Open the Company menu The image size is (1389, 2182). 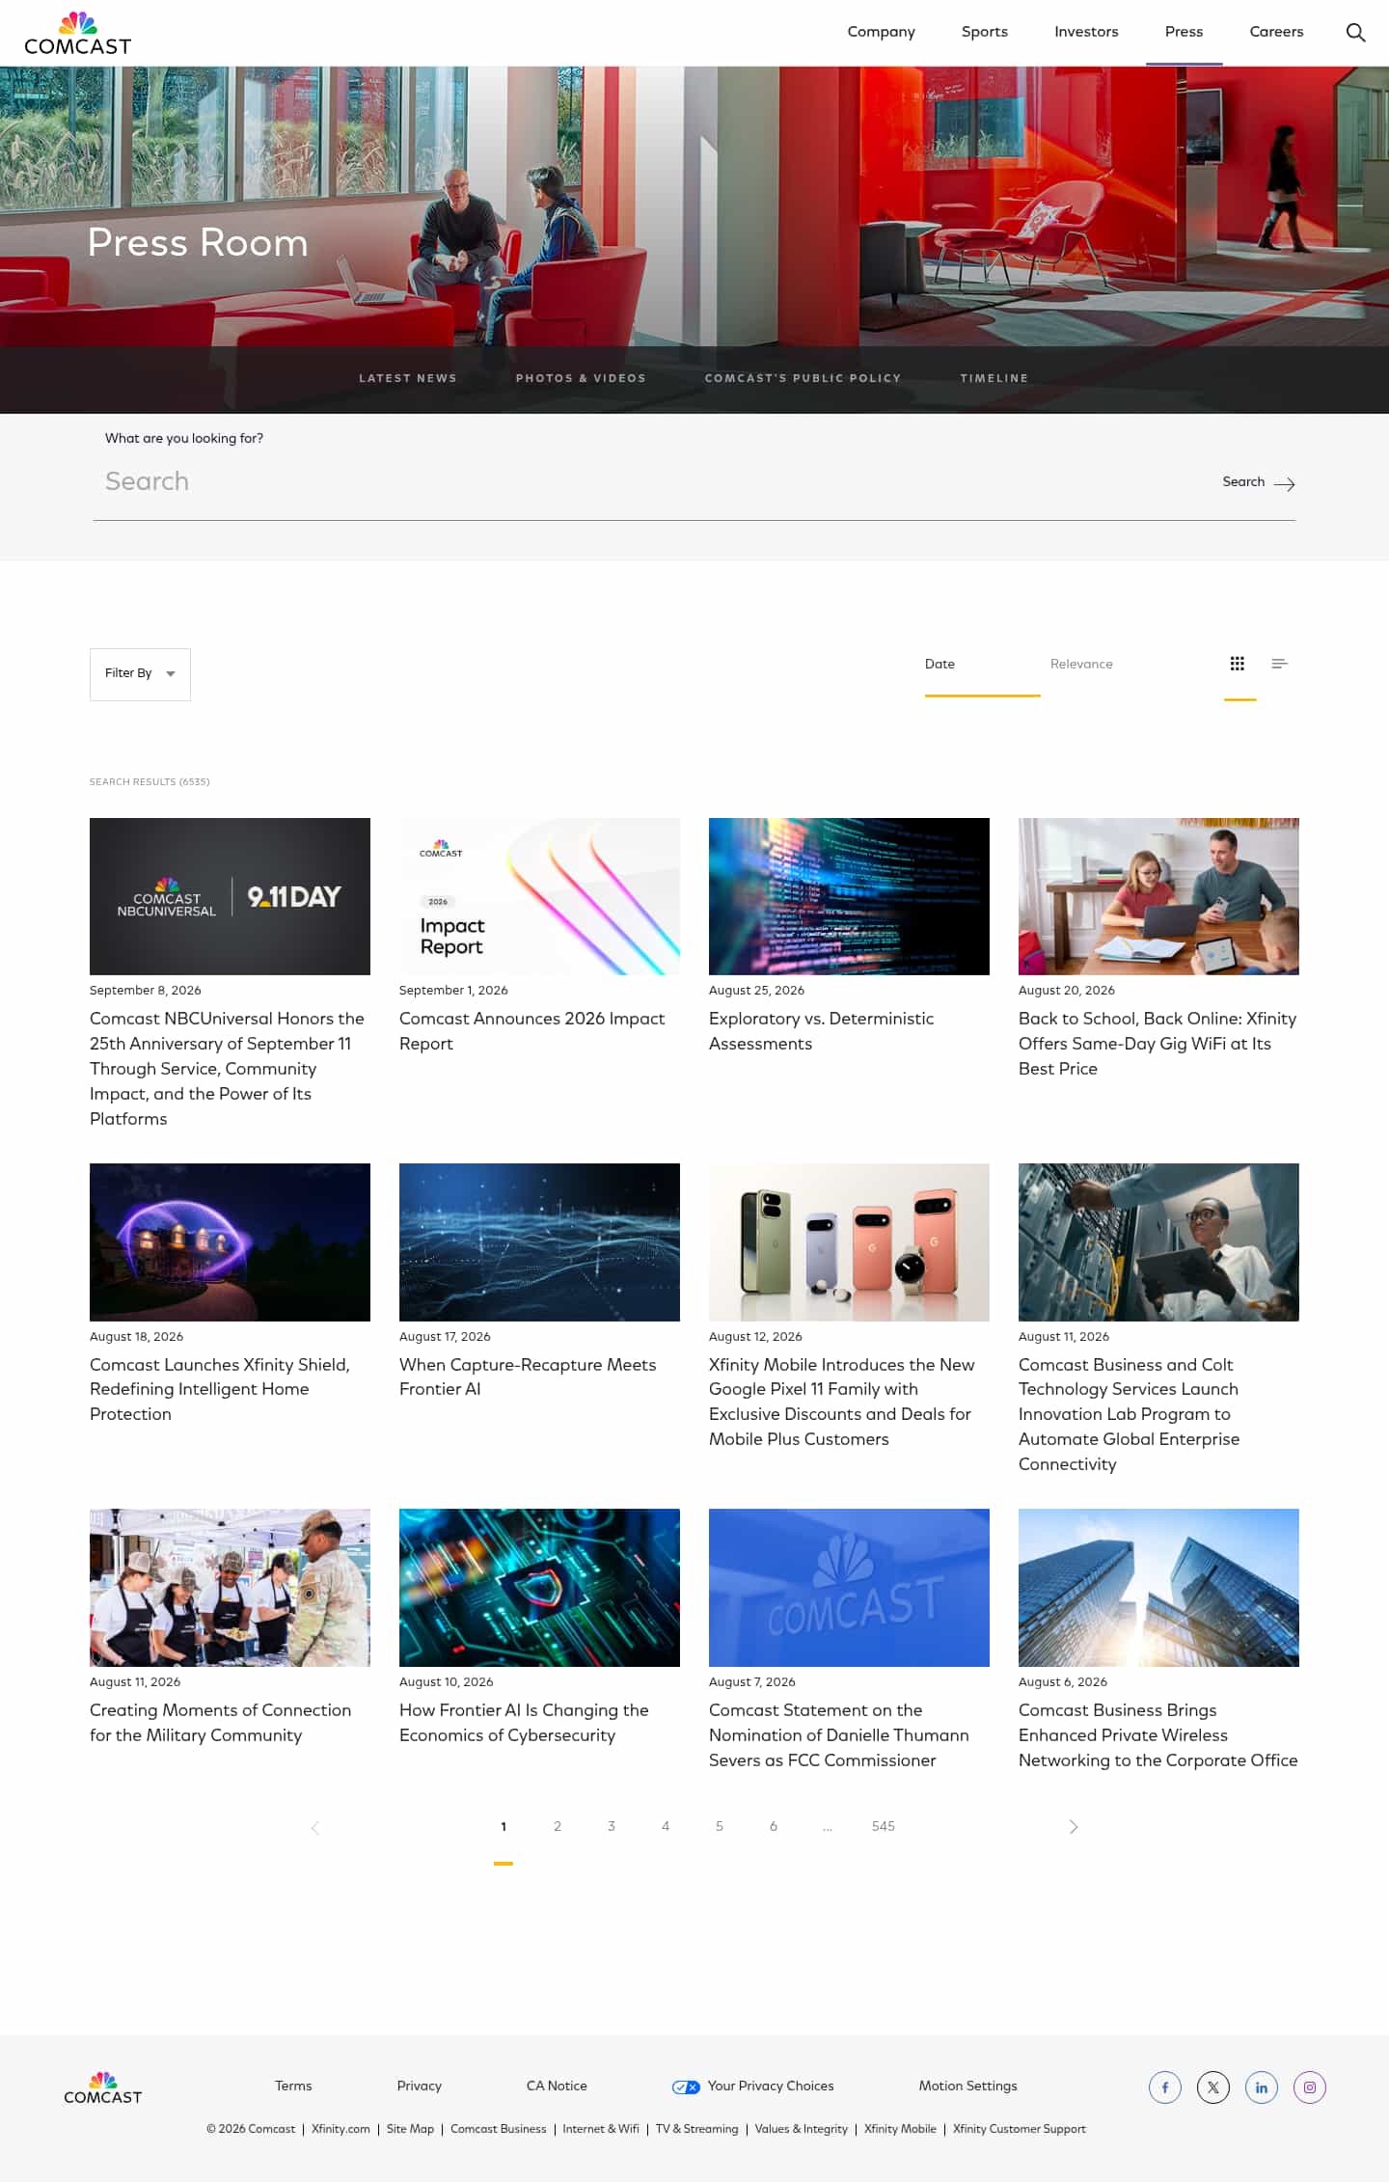[x=882, y=32]
